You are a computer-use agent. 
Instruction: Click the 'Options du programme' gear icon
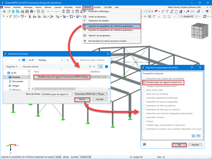point(85,35)
